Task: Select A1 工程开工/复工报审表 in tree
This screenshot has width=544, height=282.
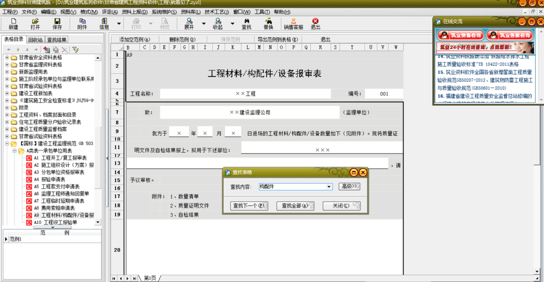Action: coord(60,158)
